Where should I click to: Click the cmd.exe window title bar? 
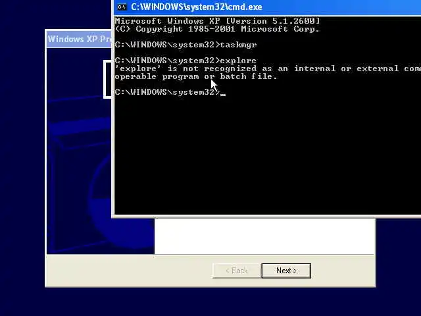[268, 7]
